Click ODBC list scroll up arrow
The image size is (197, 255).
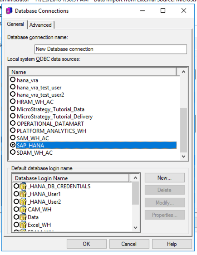pyautogui.click(x=184, y=72)
